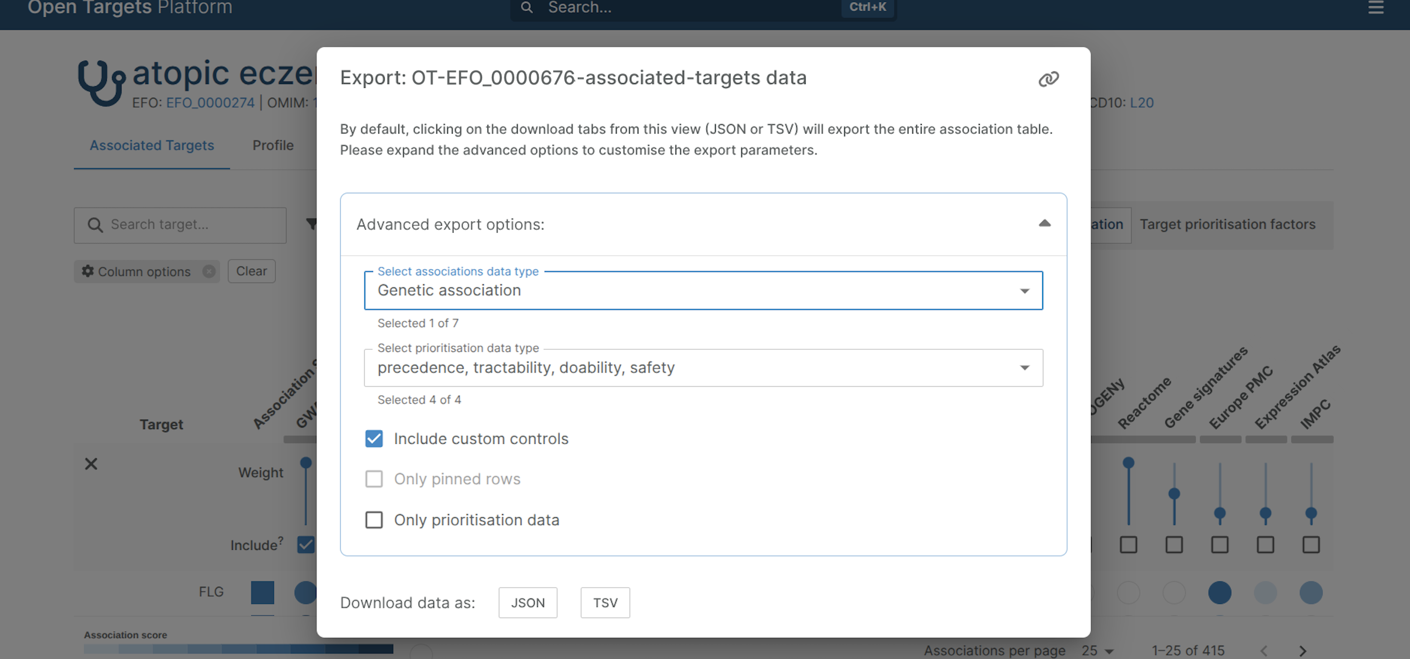Click the Search target input field
1410x659 pixels.
[186, 225]
